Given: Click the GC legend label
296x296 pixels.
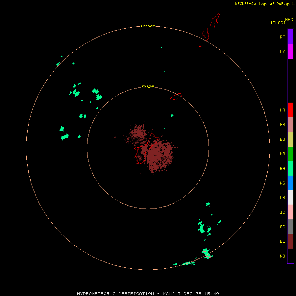Looking at the screenshot, I should pos(283,227).
